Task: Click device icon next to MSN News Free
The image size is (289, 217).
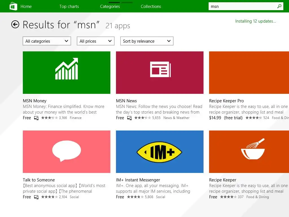Action: click(129, 118)
